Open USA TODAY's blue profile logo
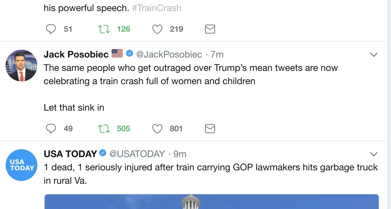This screenshot has height=209, width=391. 21,165
